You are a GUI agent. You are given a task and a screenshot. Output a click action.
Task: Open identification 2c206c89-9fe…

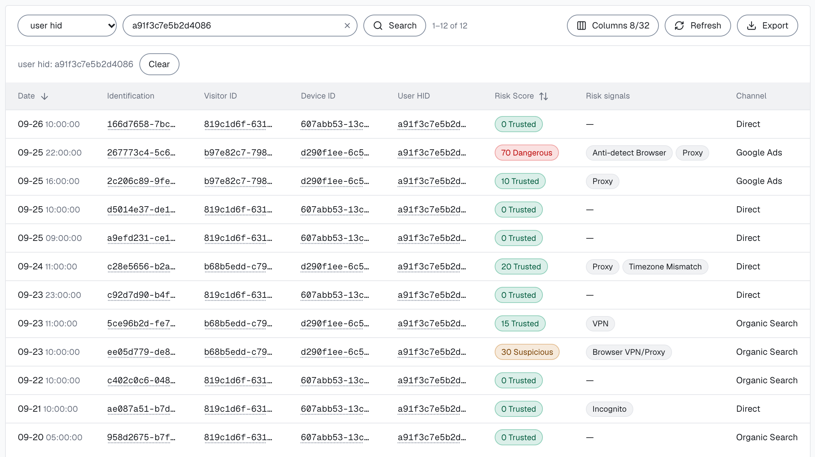(x=141, y=181)
